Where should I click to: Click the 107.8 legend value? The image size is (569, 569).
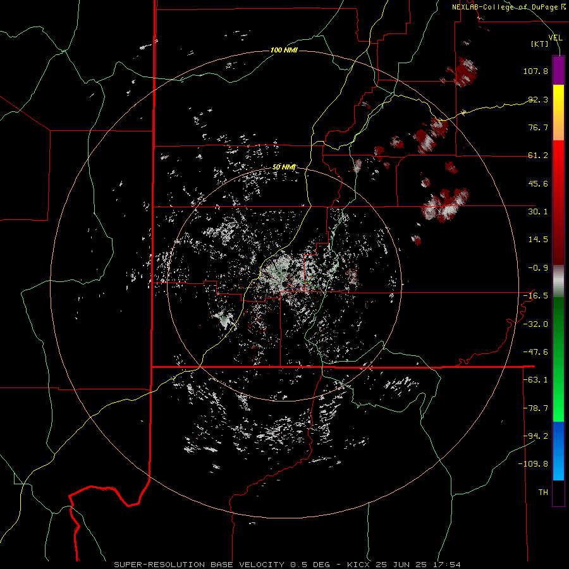tap(535, 71)
